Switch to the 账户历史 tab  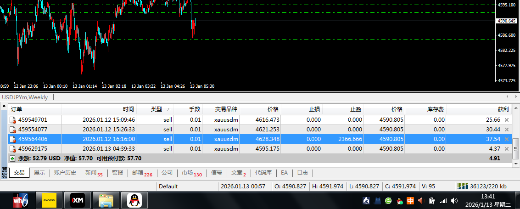point(65,173)
